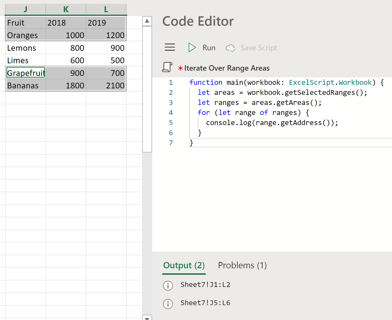Viewport: 392px width, 320px height.
Task: Place cursor on the console.log line
Action: pos(272,123)
